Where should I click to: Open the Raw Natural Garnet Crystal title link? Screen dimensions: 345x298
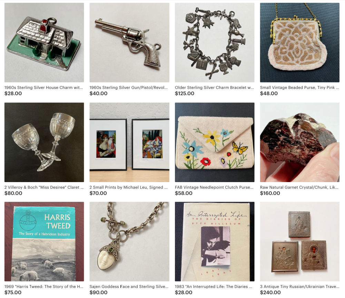pos(299,187)
